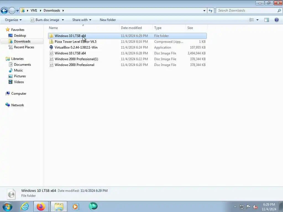Click the muted volume tray icon
Image resolution: width=283 pixels, height=212 pixels.
pos(255,207)
